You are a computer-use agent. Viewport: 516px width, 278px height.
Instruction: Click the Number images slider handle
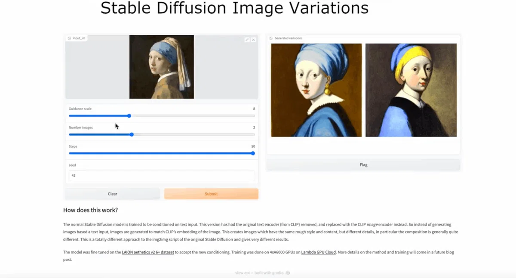click(x=132, y=134)
